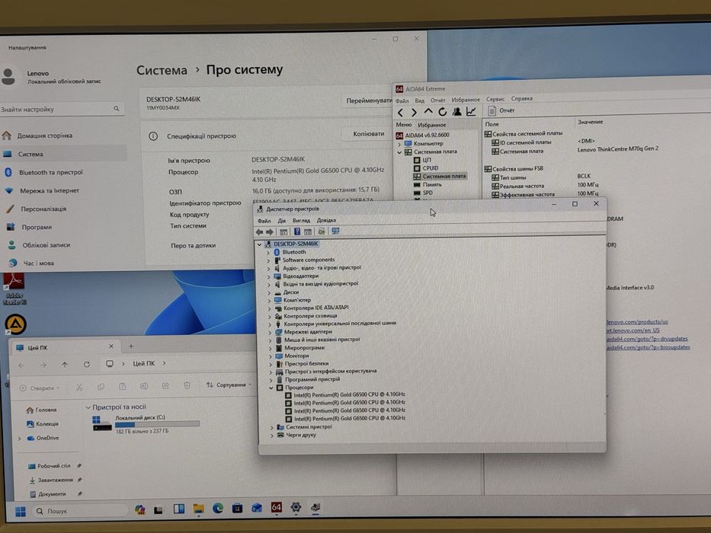Open AIDA64 from the taskbar
This screenshot has height=533, width=711.
(276, 508)
